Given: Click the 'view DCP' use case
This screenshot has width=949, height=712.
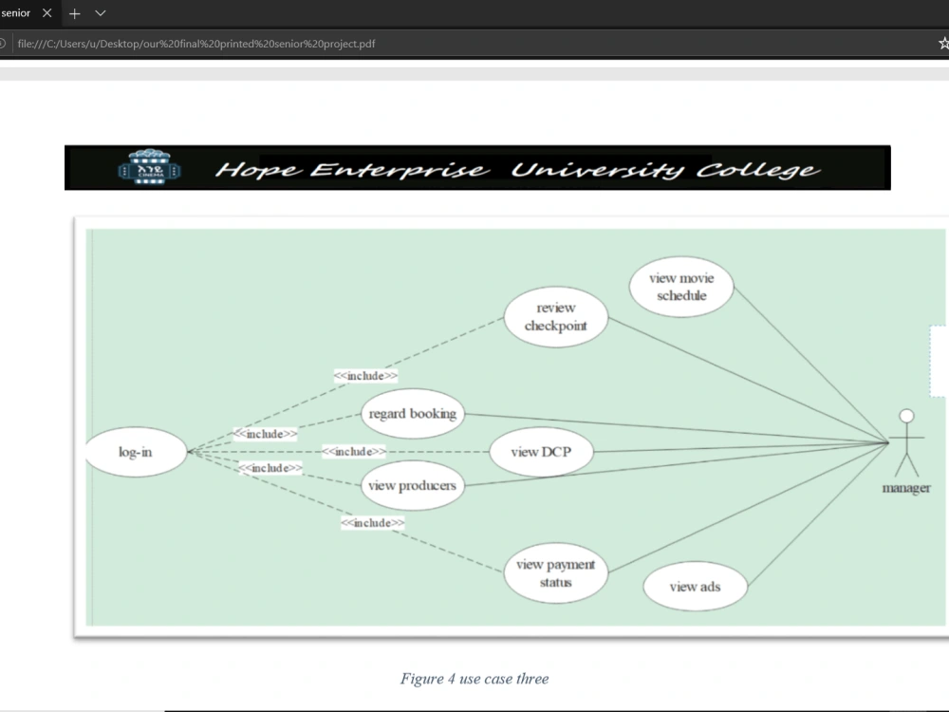Looking at the screenshot, I should pyautogui.click(x=541, y=452).
